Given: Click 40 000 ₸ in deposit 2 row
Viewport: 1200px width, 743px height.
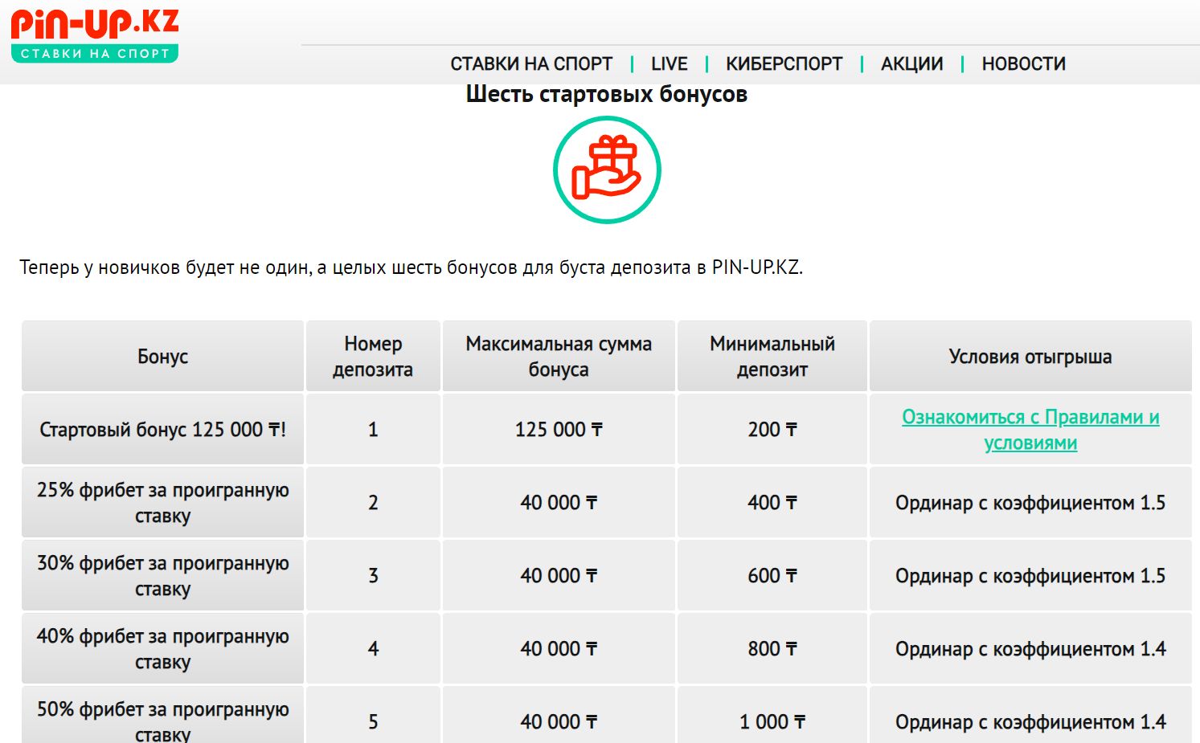Looking at the screenshot, I should (559, 502).
